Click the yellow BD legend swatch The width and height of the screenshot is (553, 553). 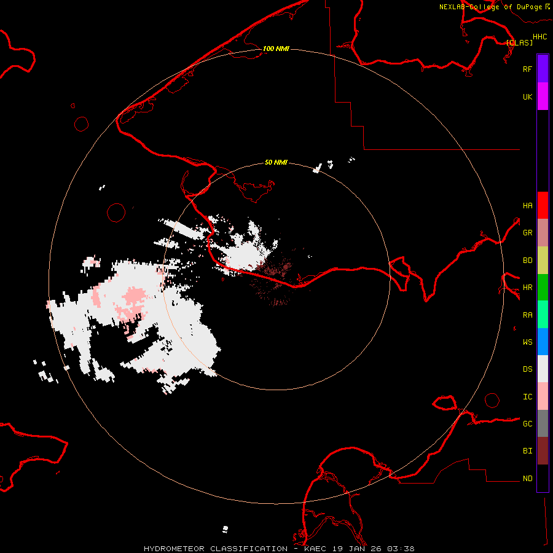543,260
